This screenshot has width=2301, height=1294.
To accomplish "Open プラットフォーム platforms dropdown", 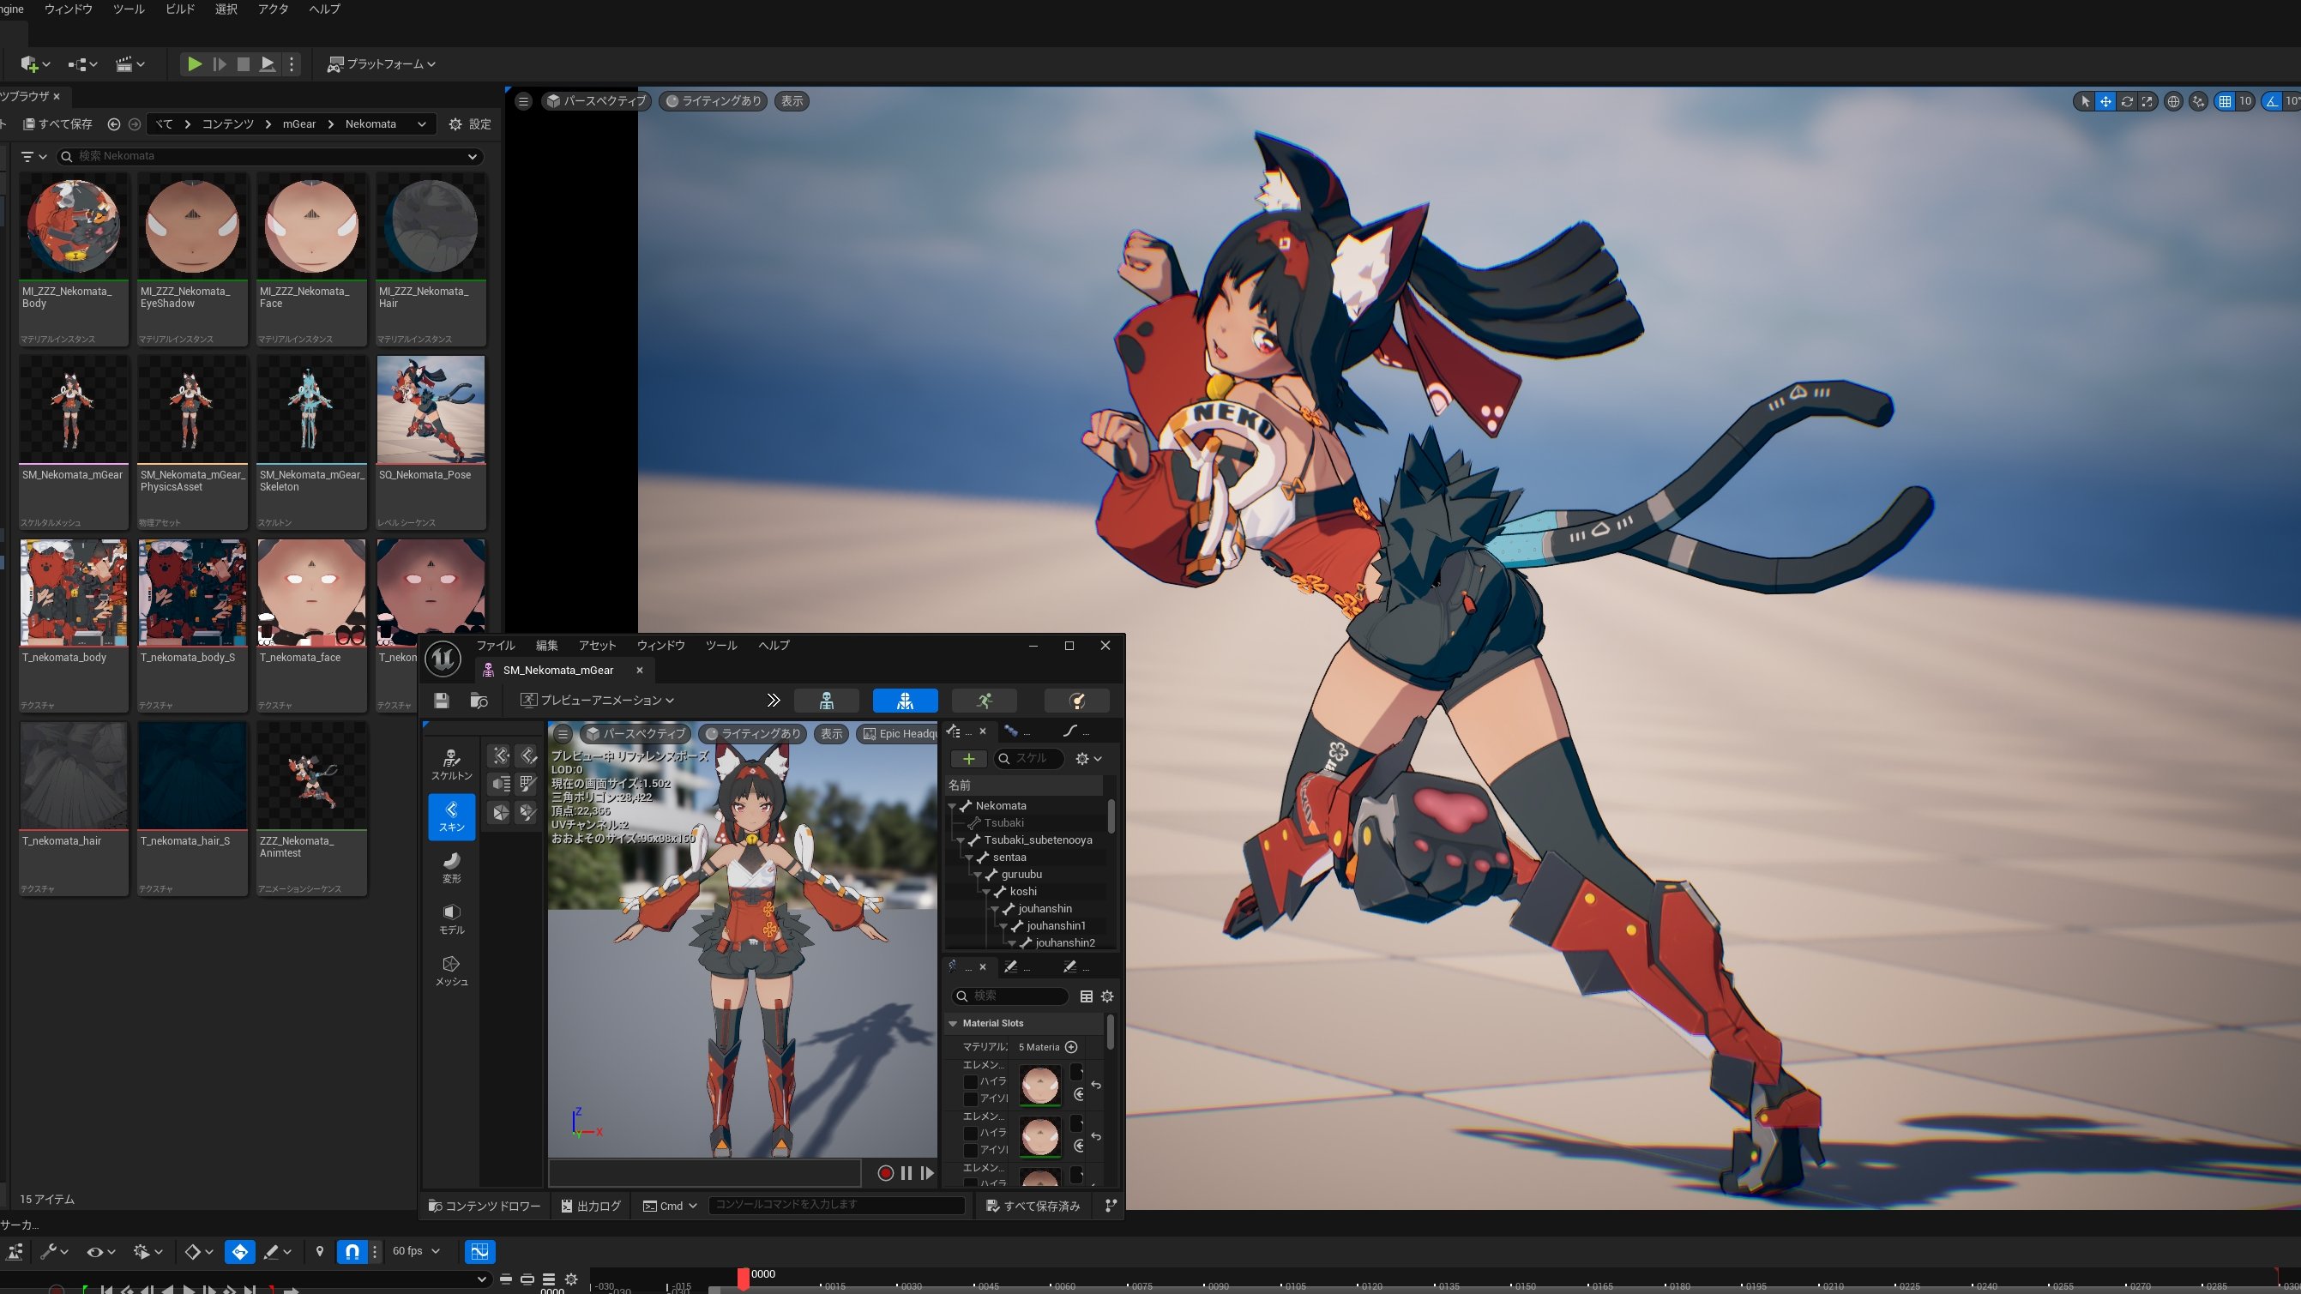I will (x=382, y=64).
